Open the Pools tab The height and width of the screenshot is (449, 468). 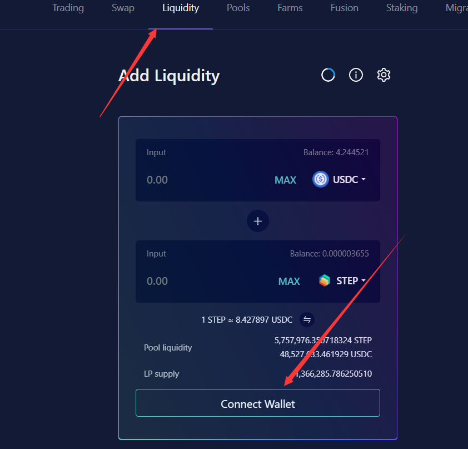pos(238,8)
